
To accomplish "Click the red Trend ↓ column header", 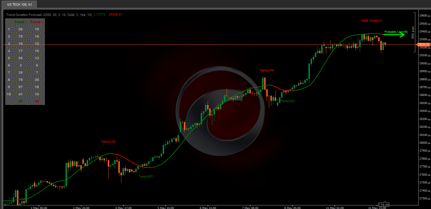I will (37, 22).
